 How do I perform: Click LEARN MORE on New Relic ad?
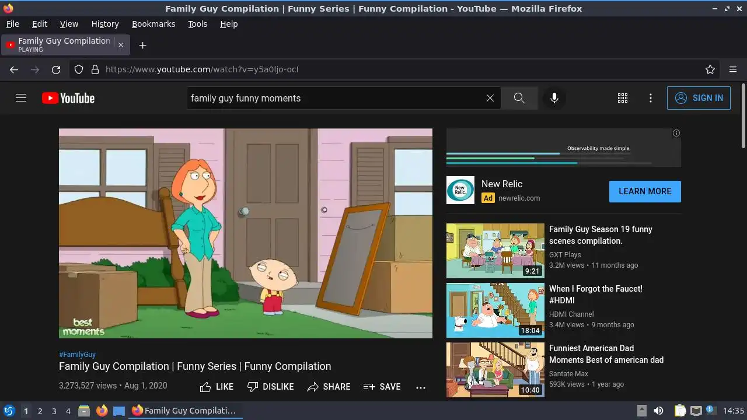pyautogui.click(x=645, y=191)
